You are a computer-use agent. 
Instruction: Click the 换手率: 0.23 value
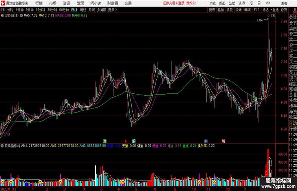click(x=206, y=146)
